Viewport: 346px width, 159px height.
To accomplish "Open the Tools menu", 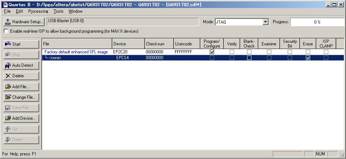I will point(58,11).
